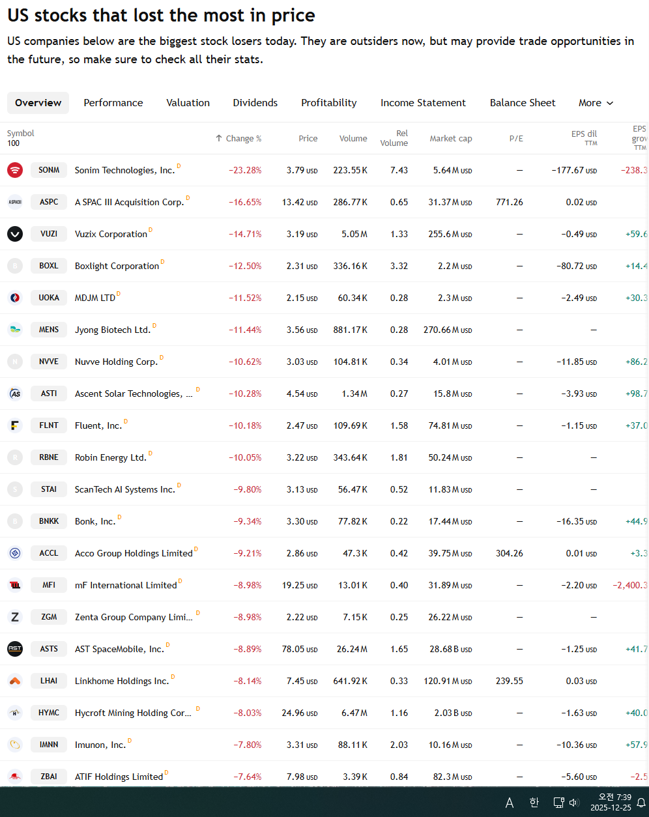Image resolution: width=649 pixels, height=817 pixels.
Task: Click the Imunon IMNN logo icon
Action: tap(15, 745)
